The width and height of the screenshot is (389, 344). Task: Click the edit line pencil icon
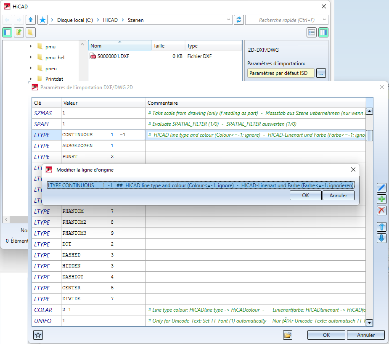pyautogui.click(x=381, y=188)
